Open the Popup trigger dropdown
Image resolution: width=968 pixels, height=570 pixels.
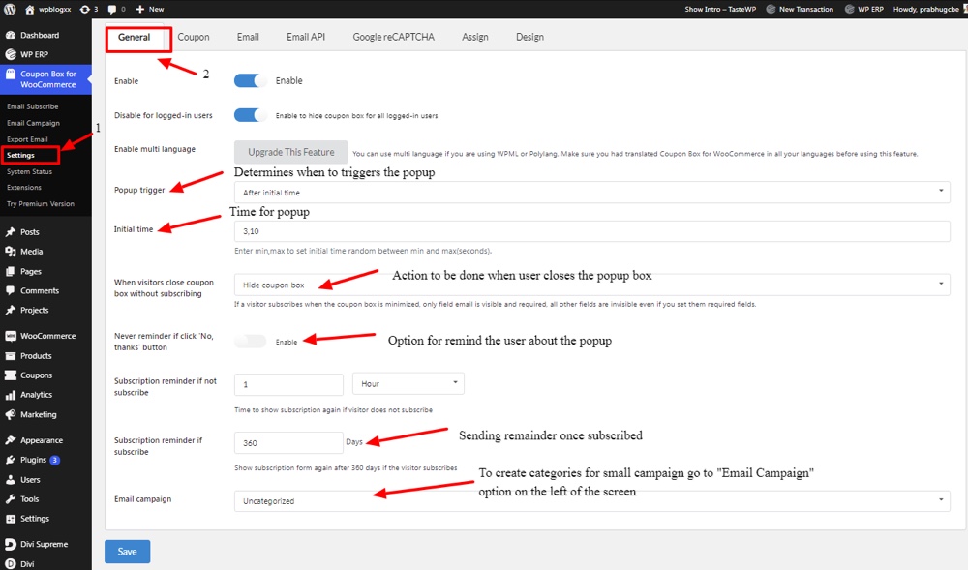(x=591, y=193)
